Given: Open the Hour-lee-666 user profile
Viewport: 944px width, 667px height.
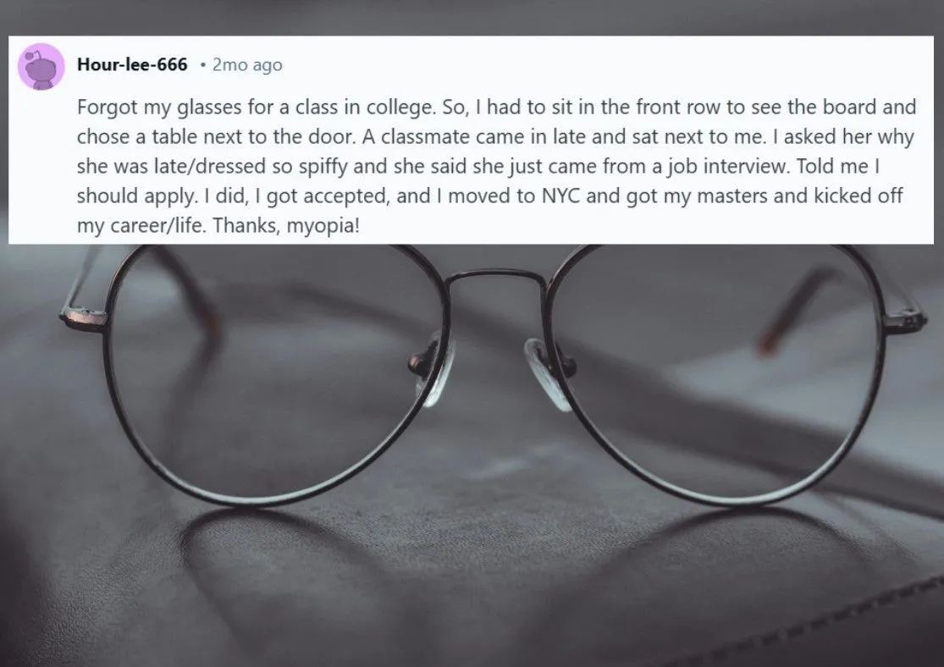Looking at the screenshot, I should (132, 65).
